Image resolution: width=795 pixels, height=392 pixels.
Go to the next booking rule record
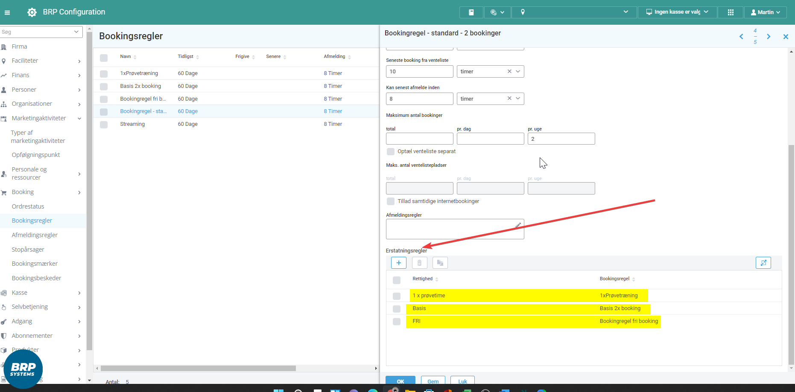pyautogui.click(x=769, y=37)
